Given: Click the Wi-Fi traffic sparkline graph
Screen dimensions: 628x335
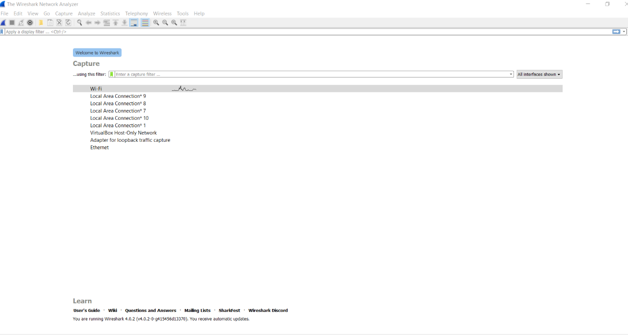Looking at the screenshot, I should (184, 89).
